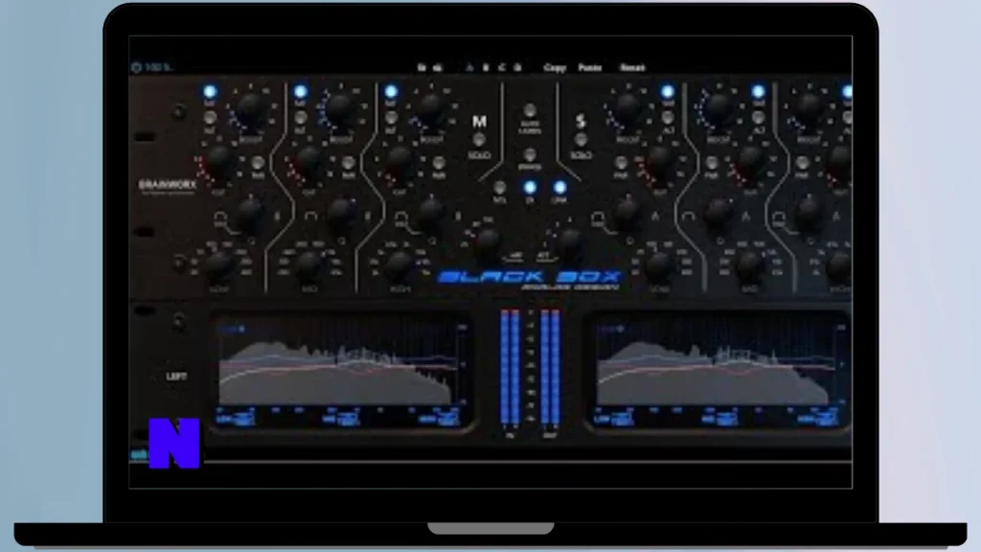
Task: Click the 100% zoom value in top bar
Action: coord(158,67)
